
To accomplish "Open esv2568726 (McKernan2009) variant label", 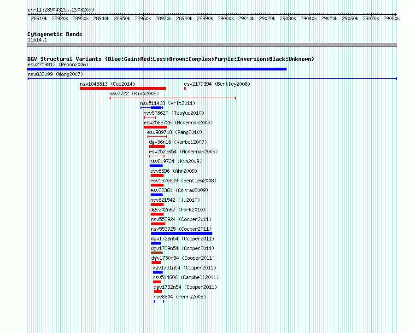I will pos(178,123).
